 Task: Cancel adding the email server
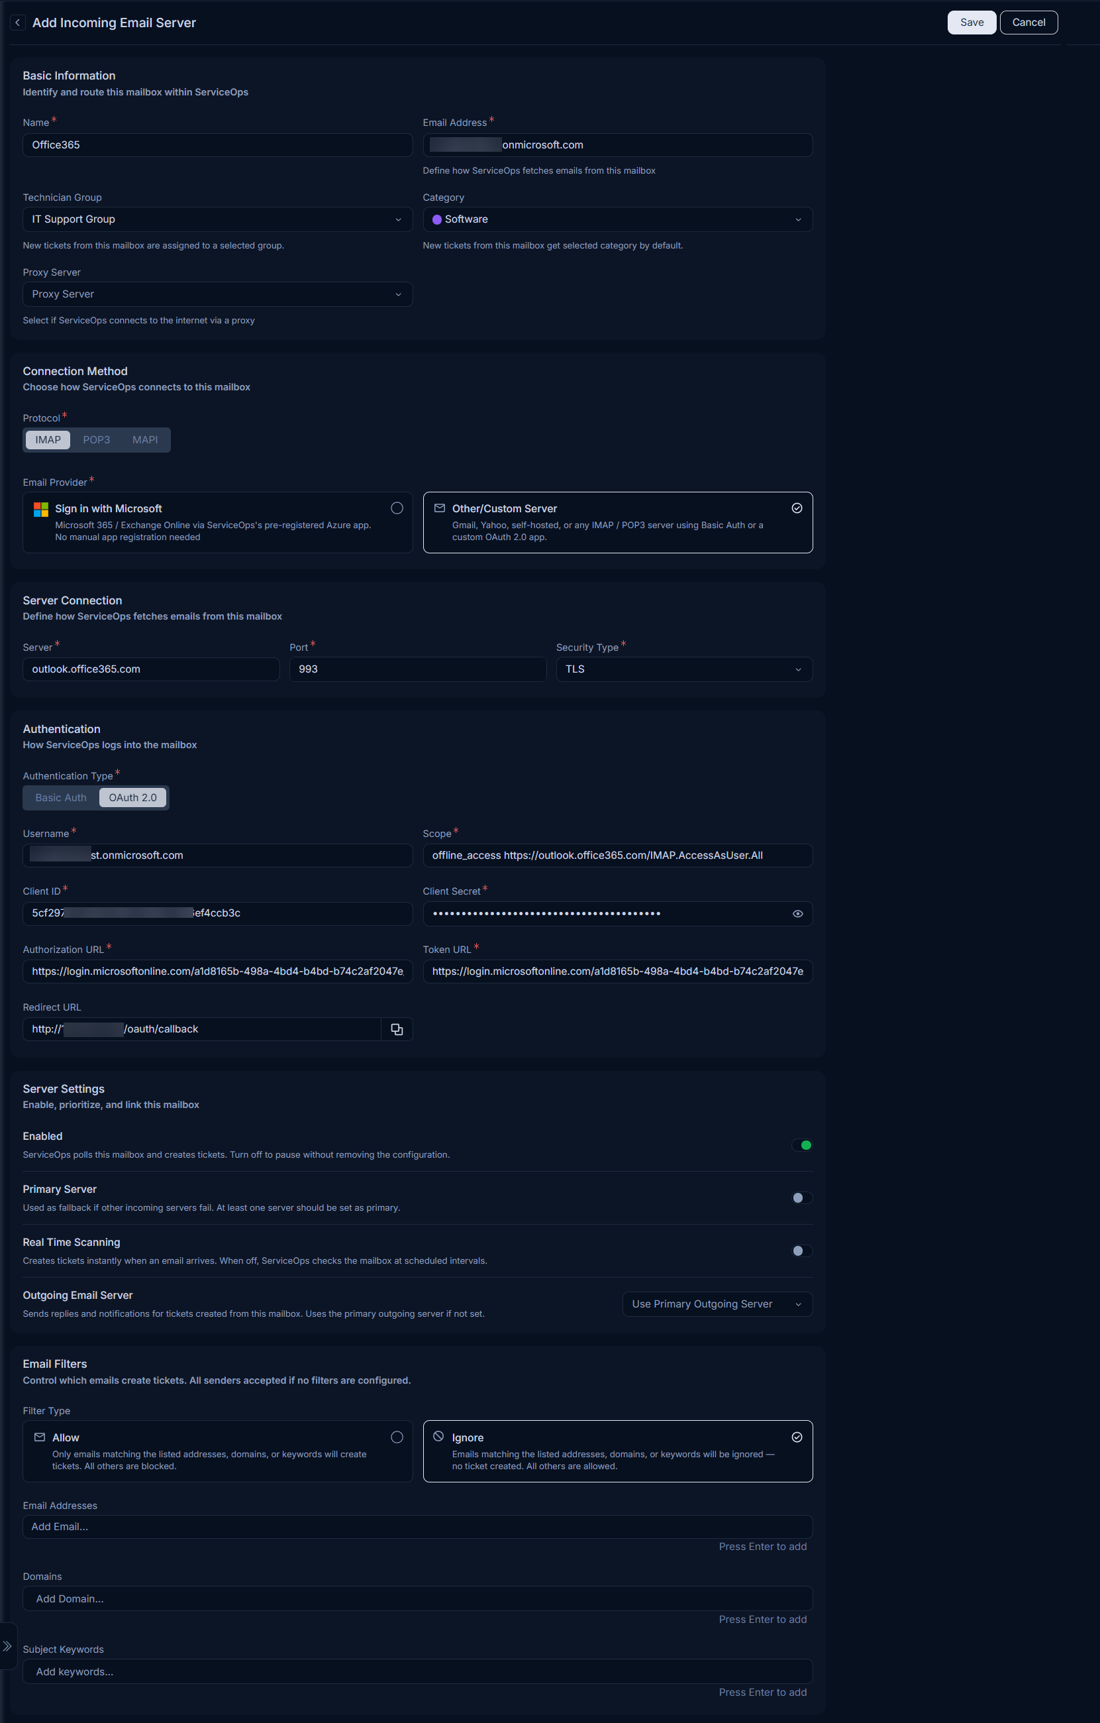tap(1028, 22)
